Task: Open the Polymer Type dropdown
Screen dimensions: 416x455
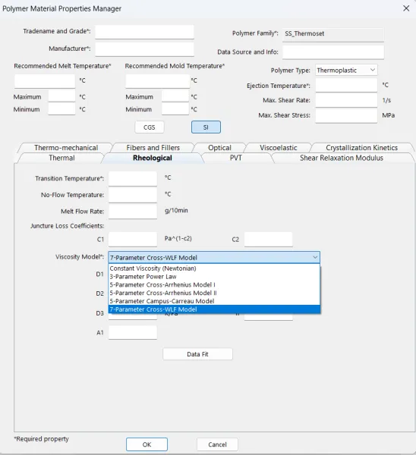Action: point(346,71)
